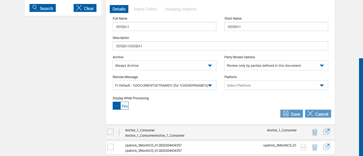Screen dimensions: 363x156
Task: Click the OCR document icon
Action: pos(303,147)
